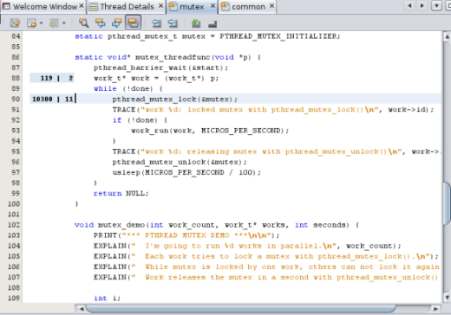Click the greyed Forward navigation icon
This screenshot has height=315, width=451.
(54, 22)
